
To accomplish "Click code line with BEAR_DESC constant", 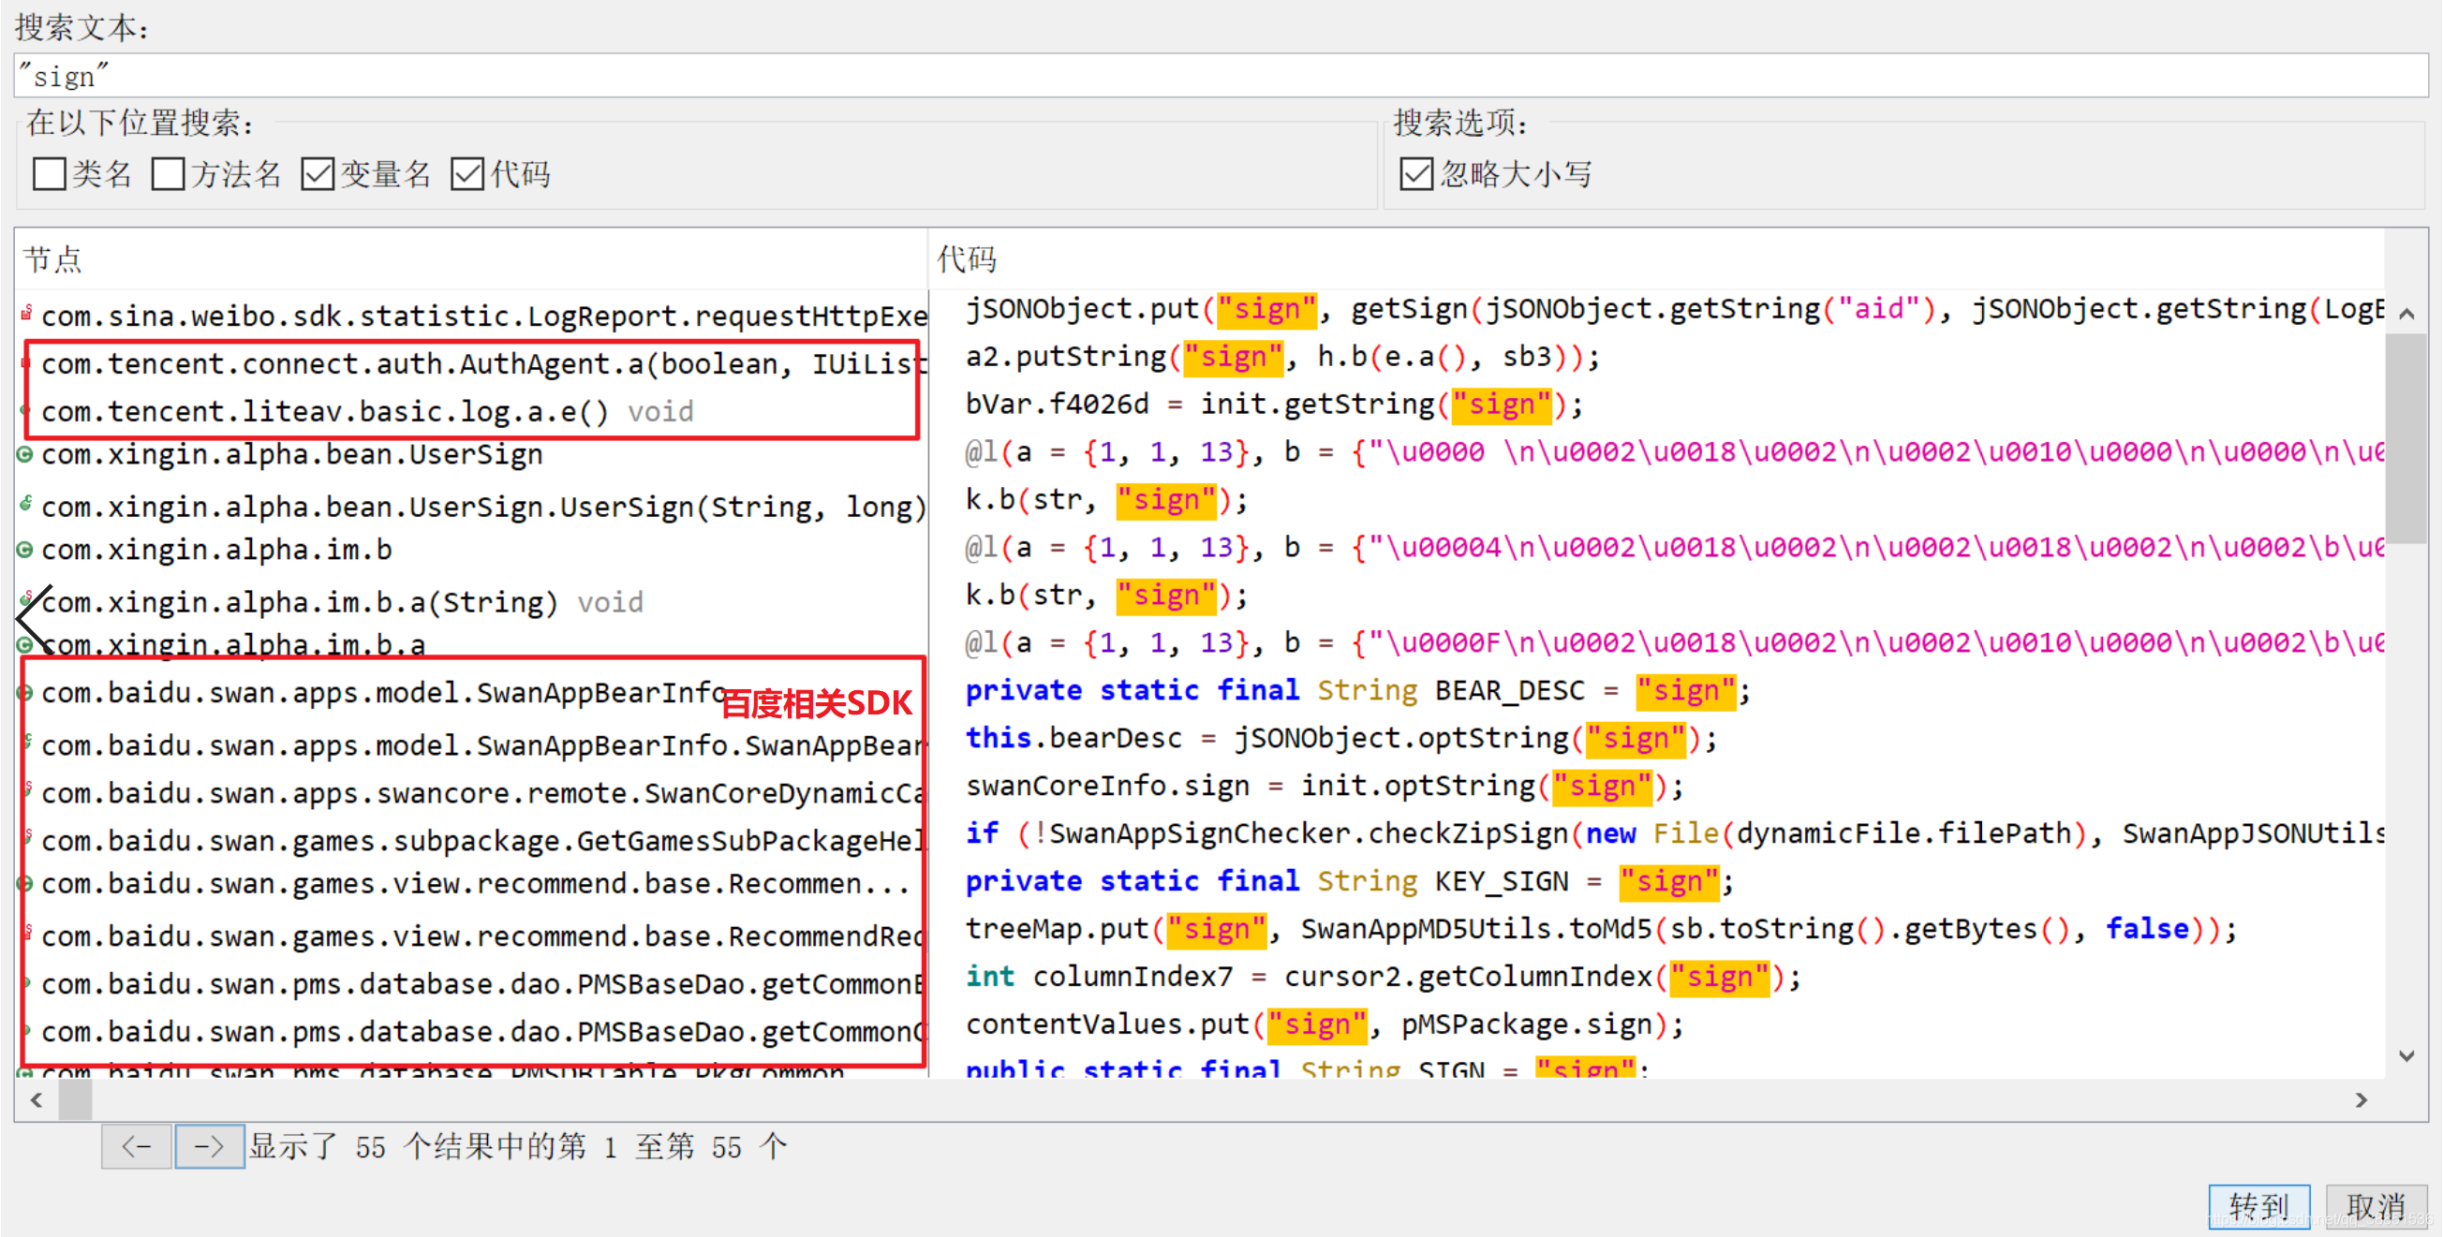I will coord(1357,691).
